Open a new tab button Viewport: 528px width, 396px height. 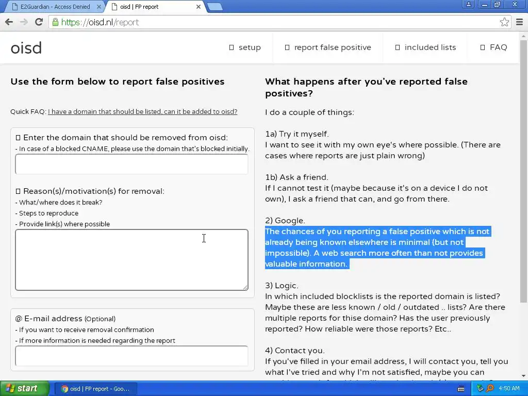coord(215,7)
